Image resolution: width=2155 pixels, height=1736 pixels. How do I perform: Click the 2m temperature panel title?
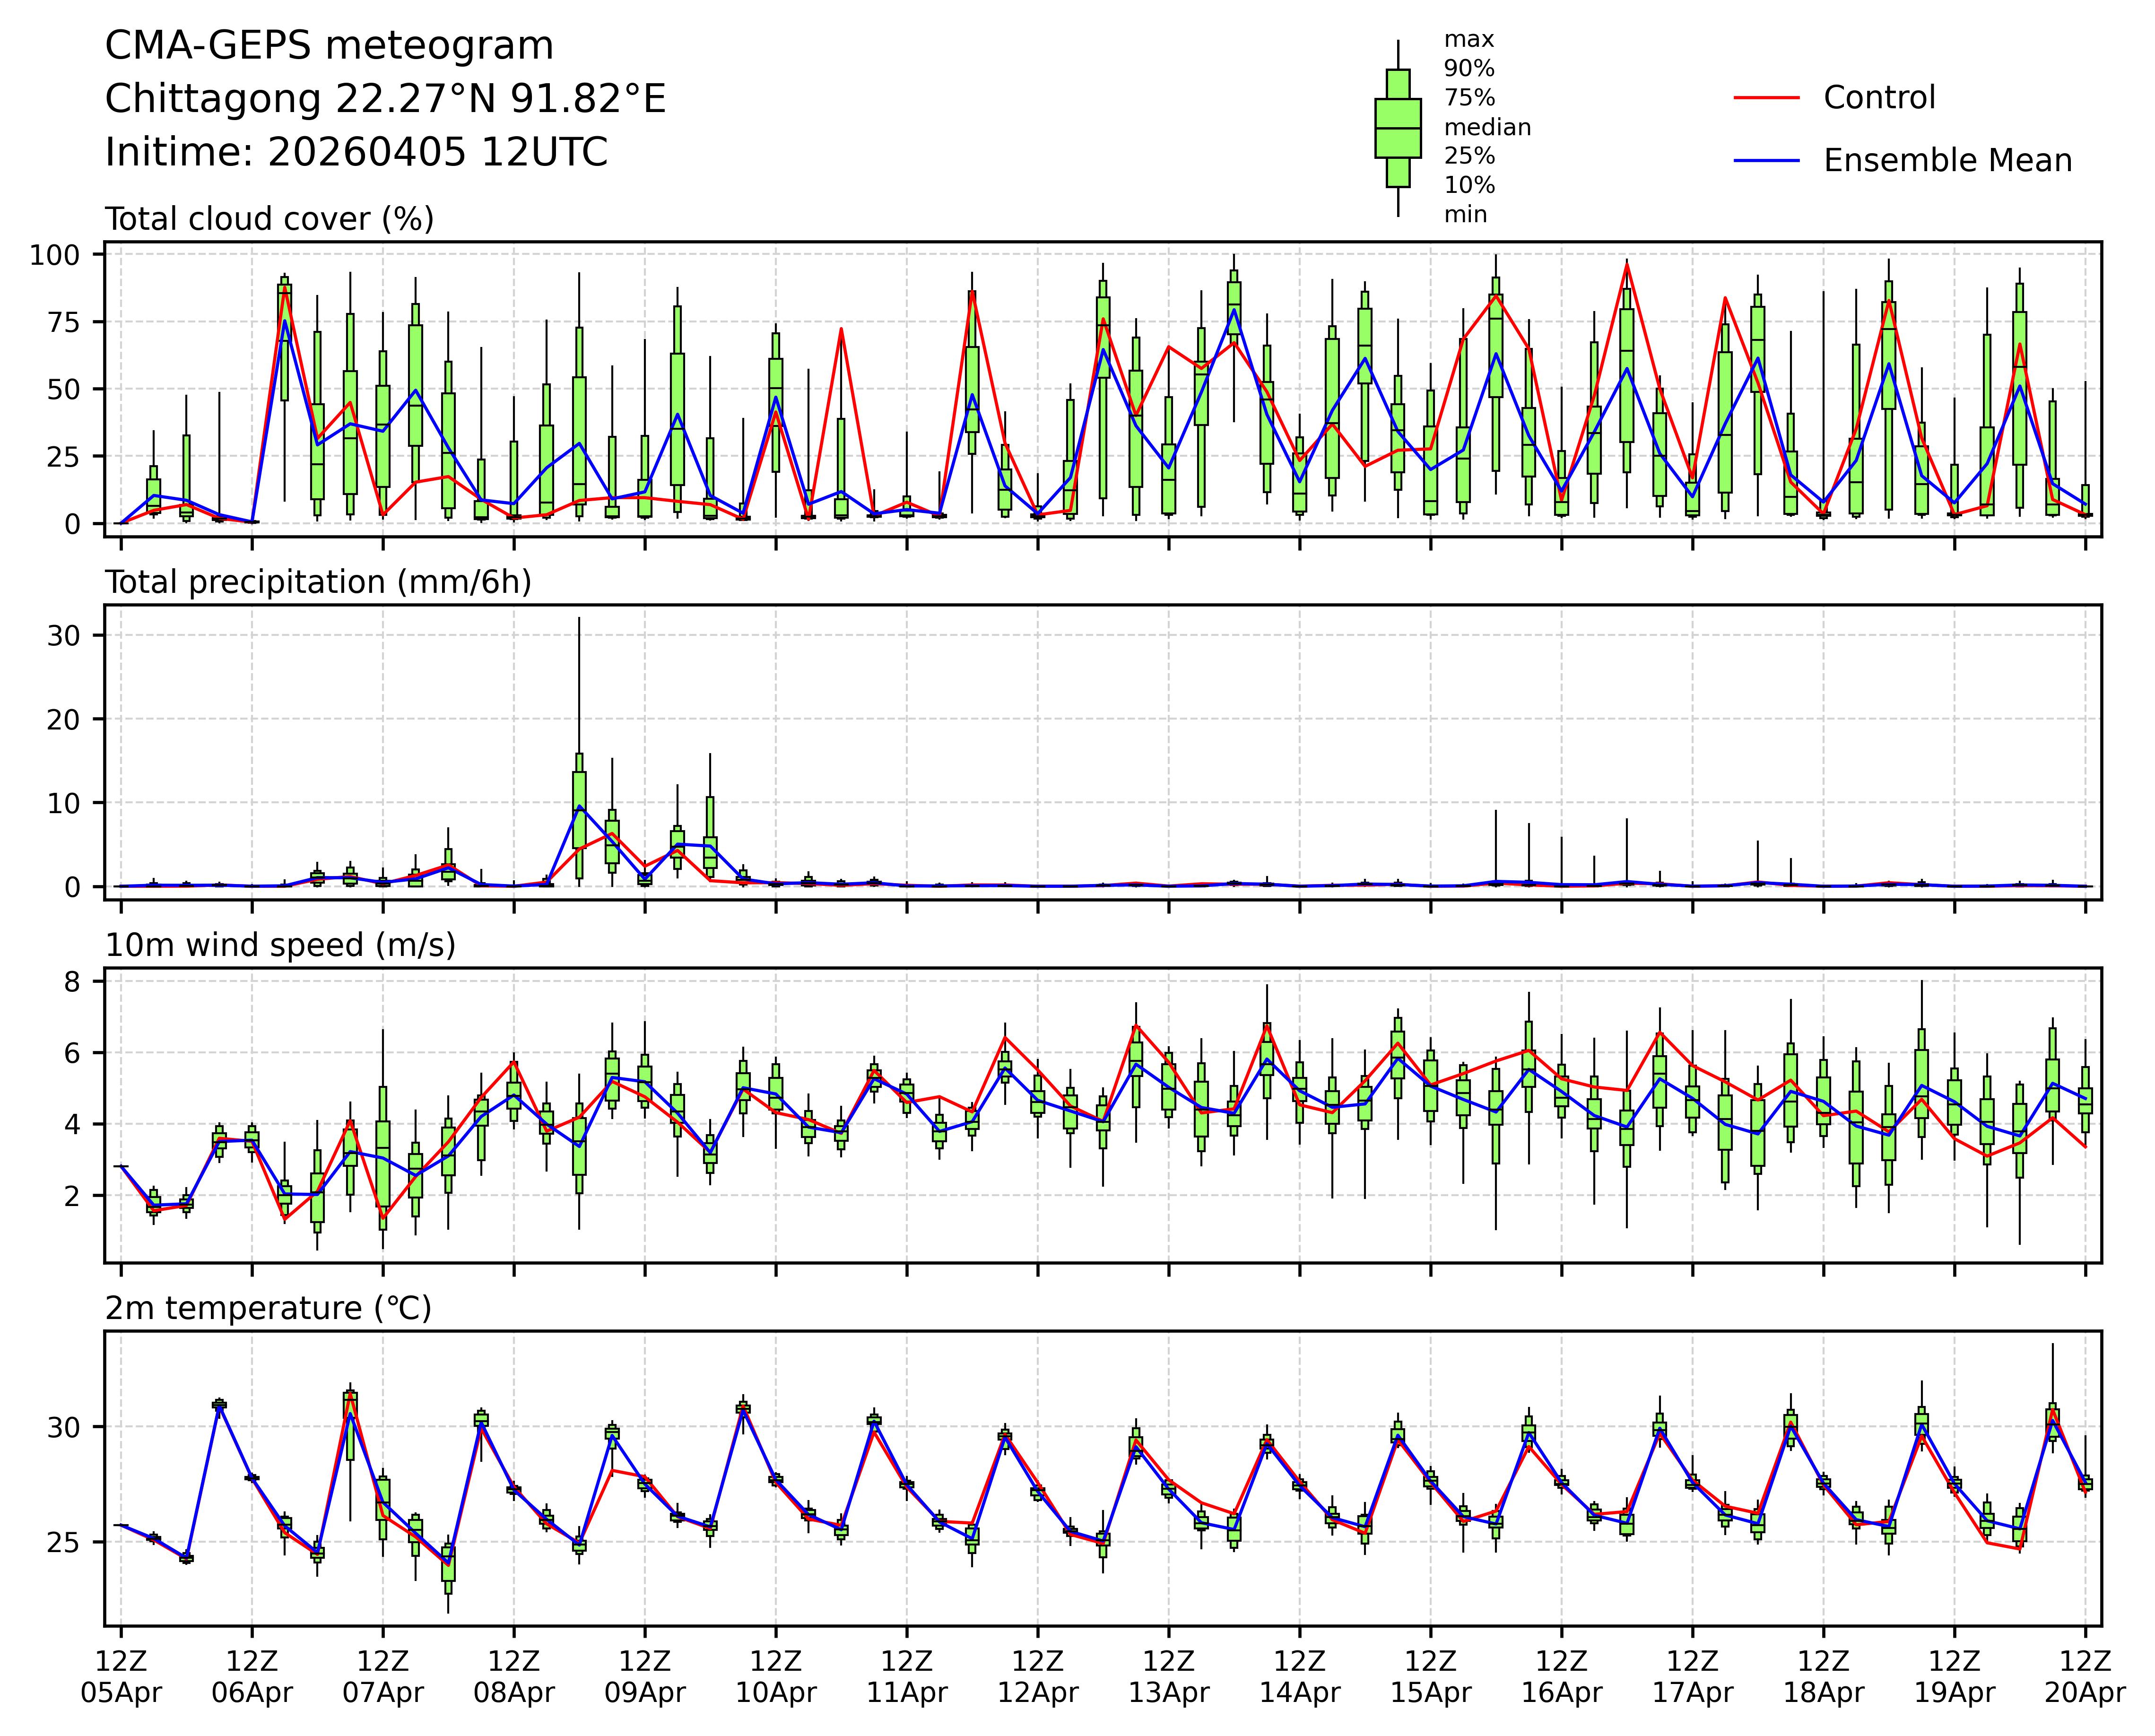tap(268, 1308)
